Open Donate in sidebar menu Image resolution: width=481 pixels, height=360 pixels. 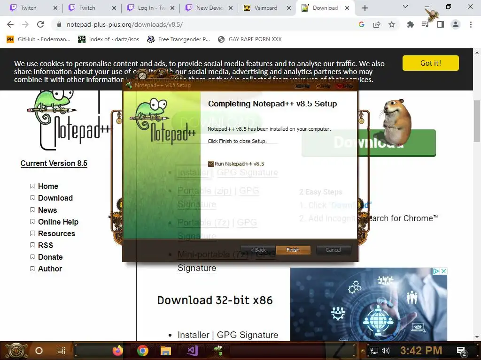pyautogui.click(x=50, y=257)
